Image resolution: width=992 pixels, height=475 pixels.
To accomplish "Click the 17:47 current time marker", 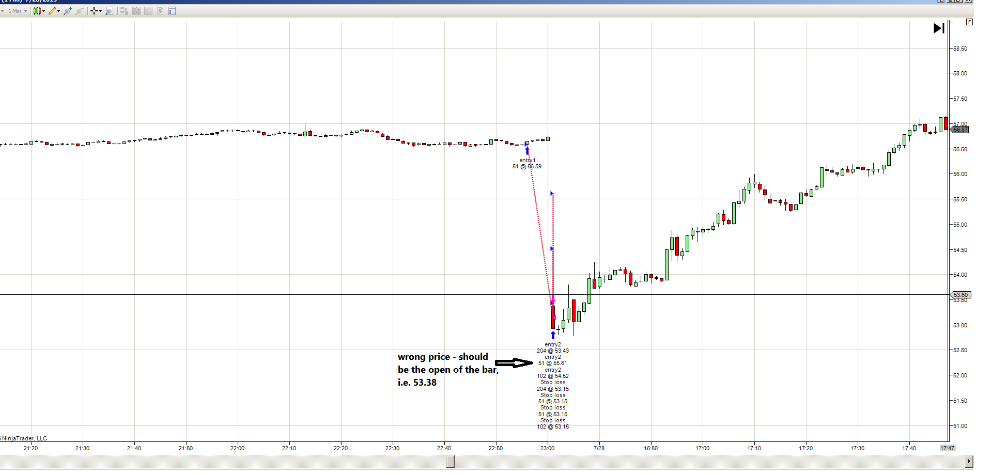I will click(948, 448).
